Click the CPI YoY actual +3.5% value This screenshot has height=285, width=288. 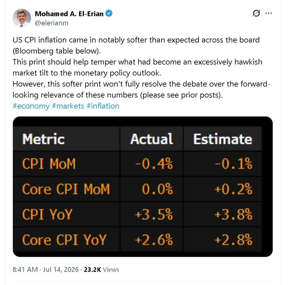pyautogui.click(x=154, y=214)
